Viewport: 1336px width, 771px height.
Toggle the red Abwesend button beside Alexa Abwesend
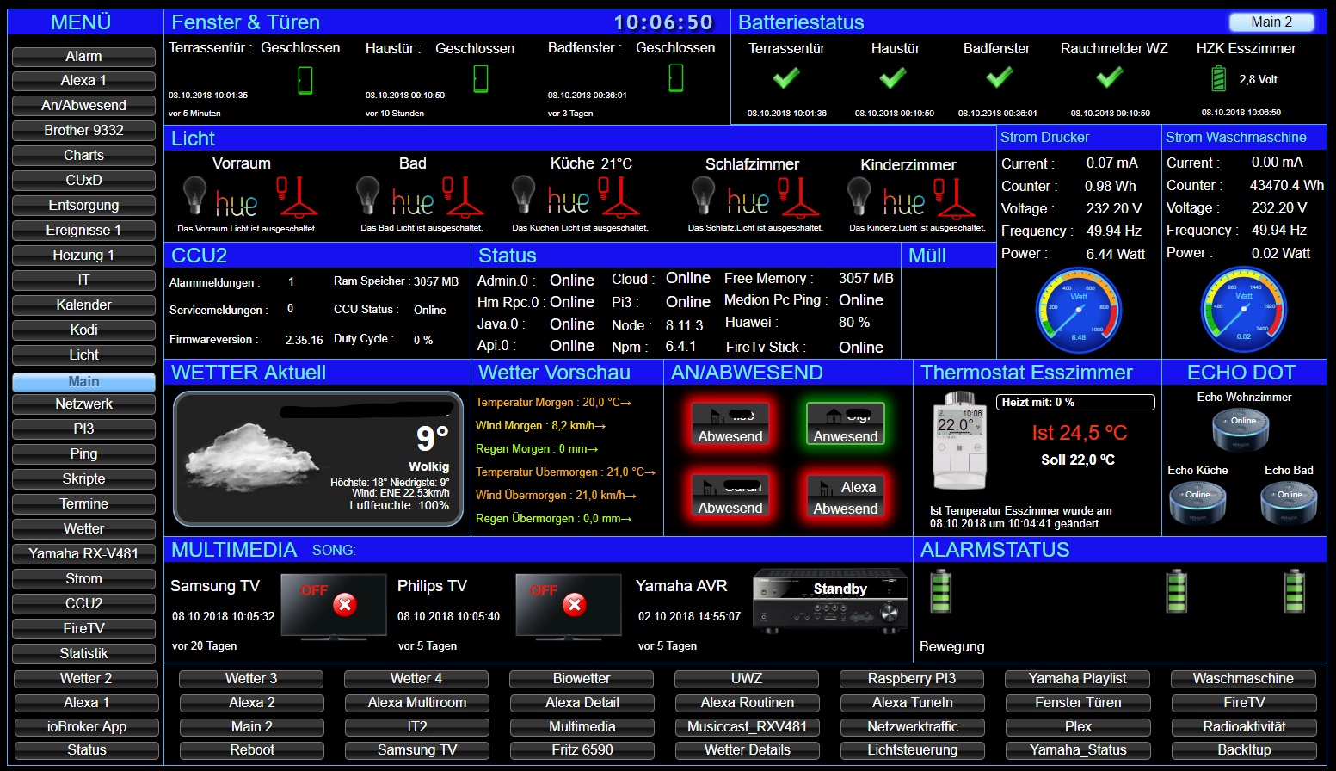point(730,496)
